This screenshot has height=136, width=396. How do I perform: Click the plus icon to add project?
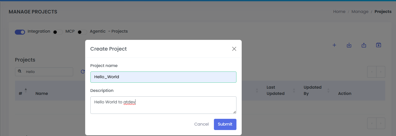click(x=334, y=45)
